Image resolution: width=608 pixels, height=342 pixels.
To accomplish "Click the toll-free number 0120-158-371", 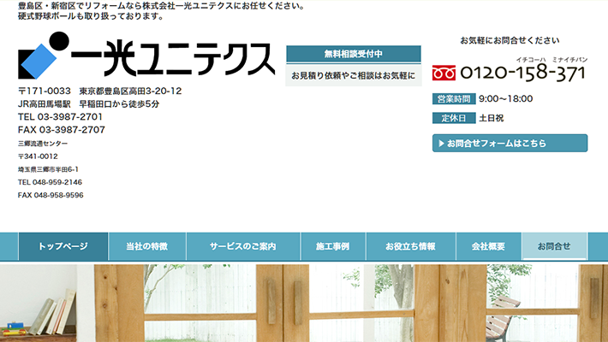I will pyautogui.click(x=522, y=74).
